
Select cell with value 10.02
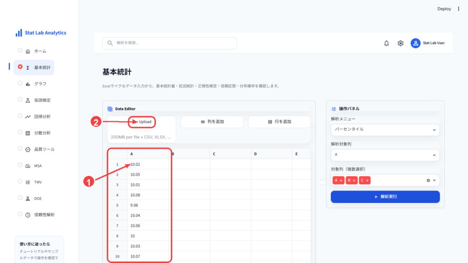click(148, 164)
